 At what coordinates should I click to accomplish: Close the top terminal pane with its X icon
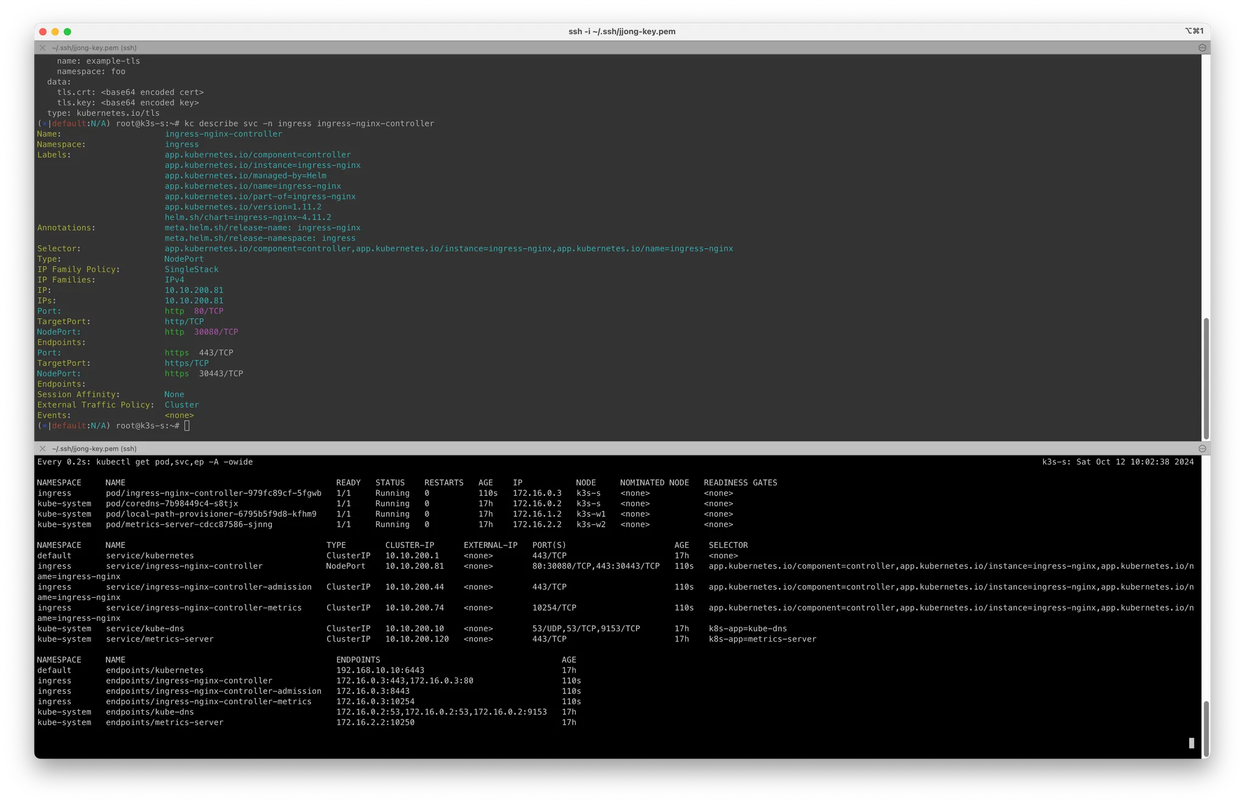(43, 47)
